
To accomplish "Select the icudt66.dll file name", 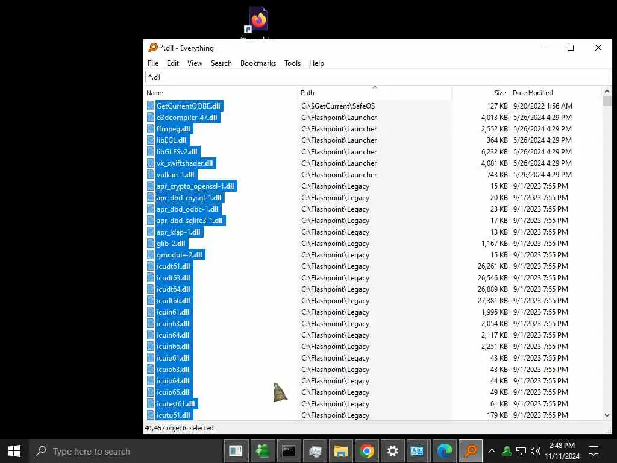I will click(x=173, y=300).
